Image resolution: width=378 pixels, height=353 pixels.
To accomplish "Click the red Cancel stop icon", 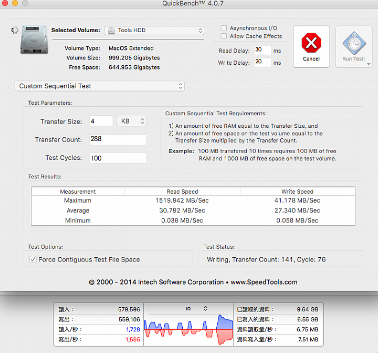I will pyautogui.click(x=311, y=43).
